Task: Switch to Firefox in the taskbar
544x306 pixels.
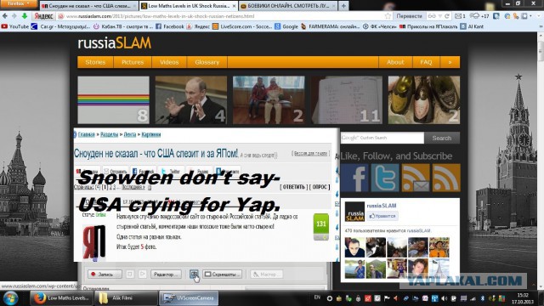Action: [62, 298]
